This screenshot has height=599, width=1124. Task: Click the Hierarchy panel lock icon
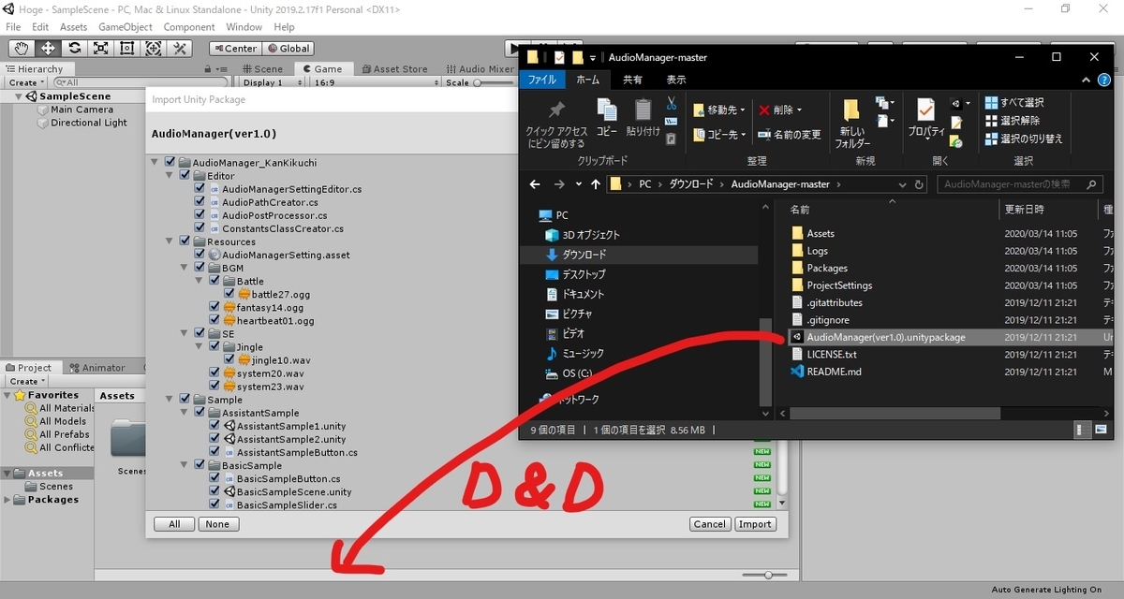[208, 69]
